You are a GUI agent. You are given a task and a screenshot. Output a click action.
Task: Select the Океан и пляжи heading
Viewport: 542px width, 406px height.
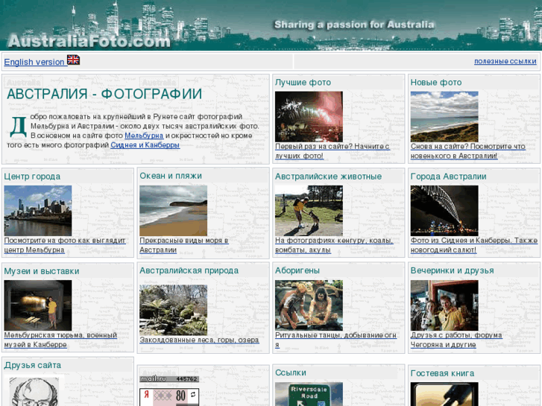pos(171,176)
